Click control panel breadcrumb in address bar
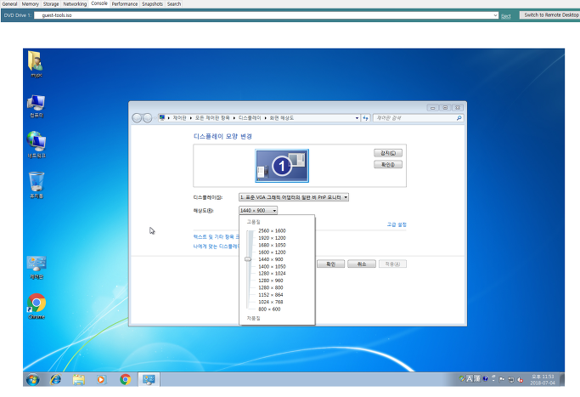 pos(179,118)
